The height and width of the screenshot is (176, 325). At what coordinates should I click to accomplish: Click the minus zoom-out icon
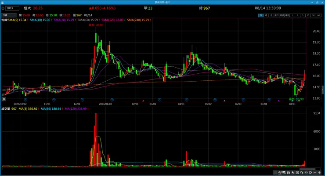point(315,172)
